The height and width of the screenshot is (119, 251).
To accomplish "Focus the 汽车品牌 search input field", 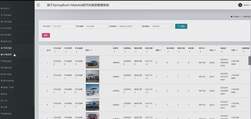I will (x=96, y=26).
